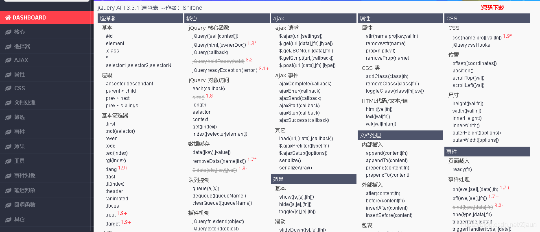The image size is (540, 232).
Task: Click the leaf icon next to 文档处理 in sidebar
Action: pyautogui.click(x=8, y=102)
